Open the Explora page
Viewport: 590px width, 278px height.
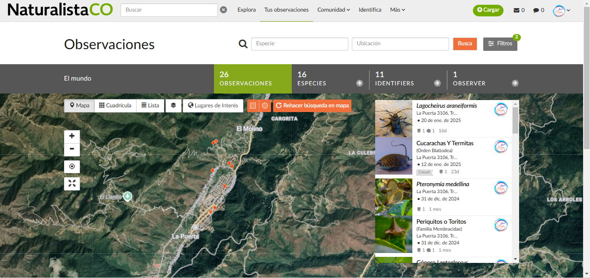click(x=246, y=10)
